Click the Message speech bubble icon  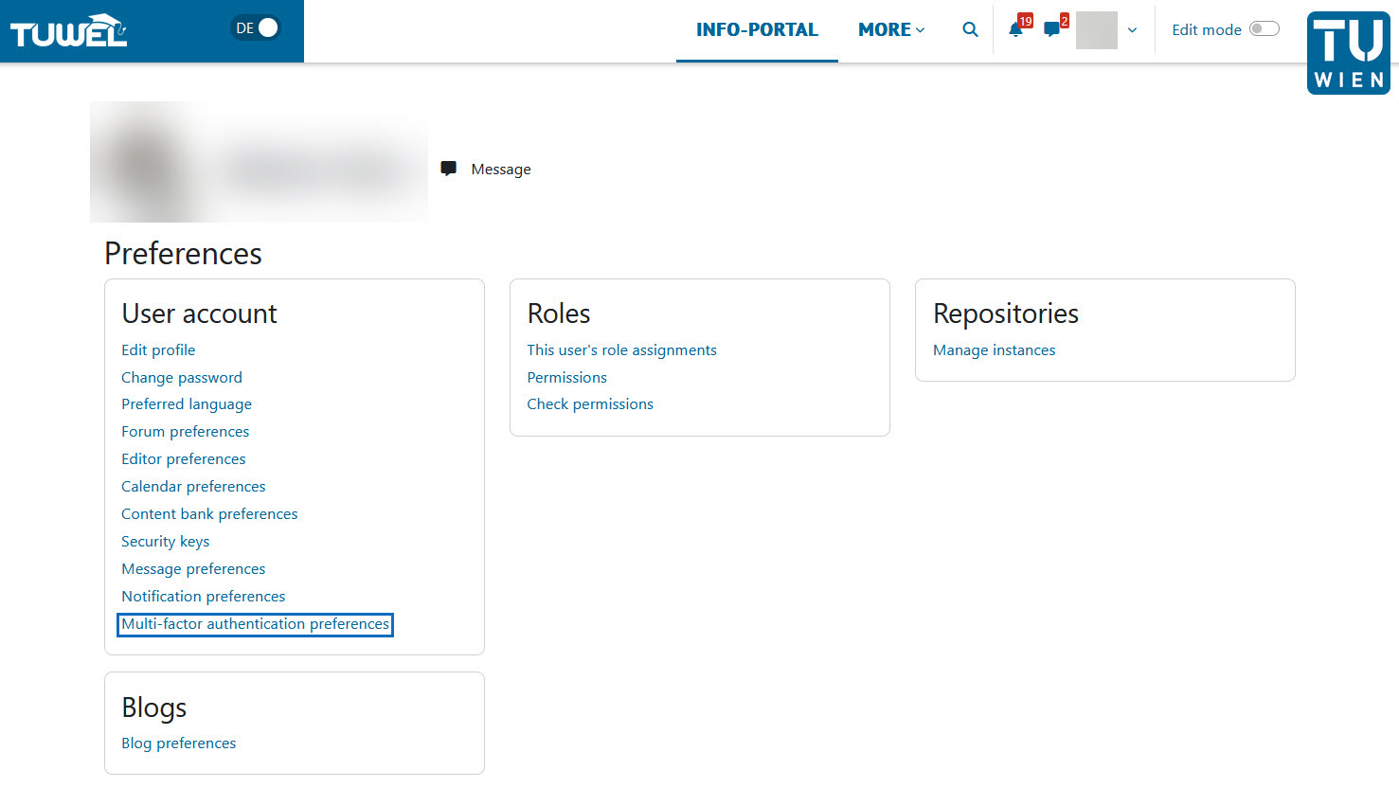(x=449, y=169)
